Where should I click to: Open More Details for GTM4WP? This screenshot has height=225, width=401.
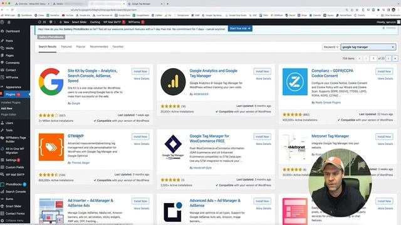142,144
